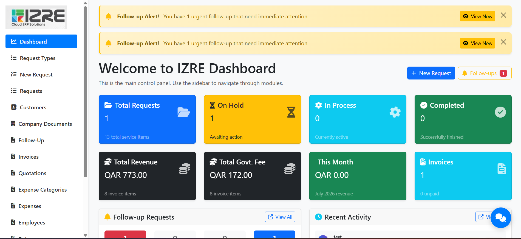Click '0 unpaid' text on Invoices card
The width and height of the screenshot is (521, 239).
pos(429,194)
